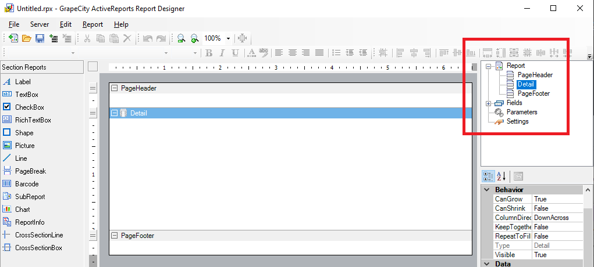
Task: Click the align tops layout icon
Action: (444, 53)
